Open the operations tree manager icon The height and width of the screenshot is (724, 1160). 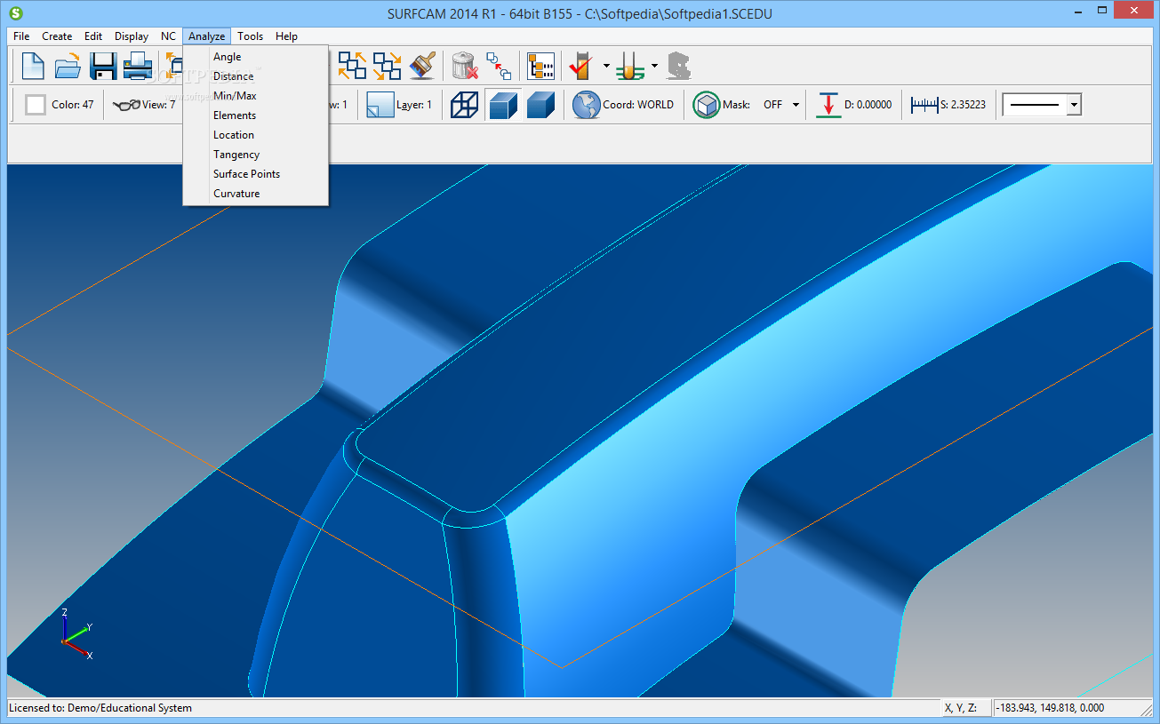tap(540, 66)
